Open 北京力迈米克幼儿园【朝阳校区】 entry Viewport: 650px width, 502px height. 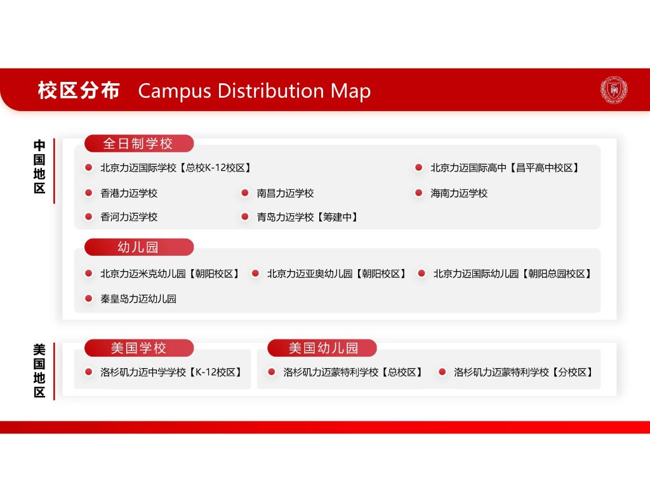coord(171,274)
